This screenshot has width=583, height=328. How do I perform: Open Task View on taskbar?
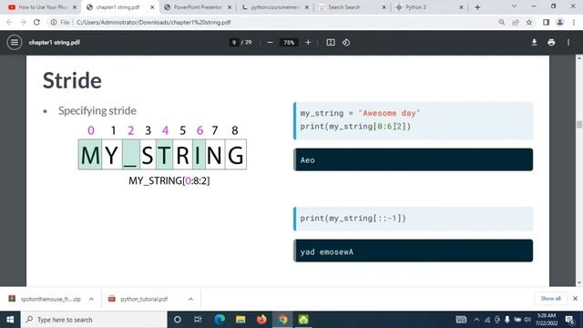(198, 320)
